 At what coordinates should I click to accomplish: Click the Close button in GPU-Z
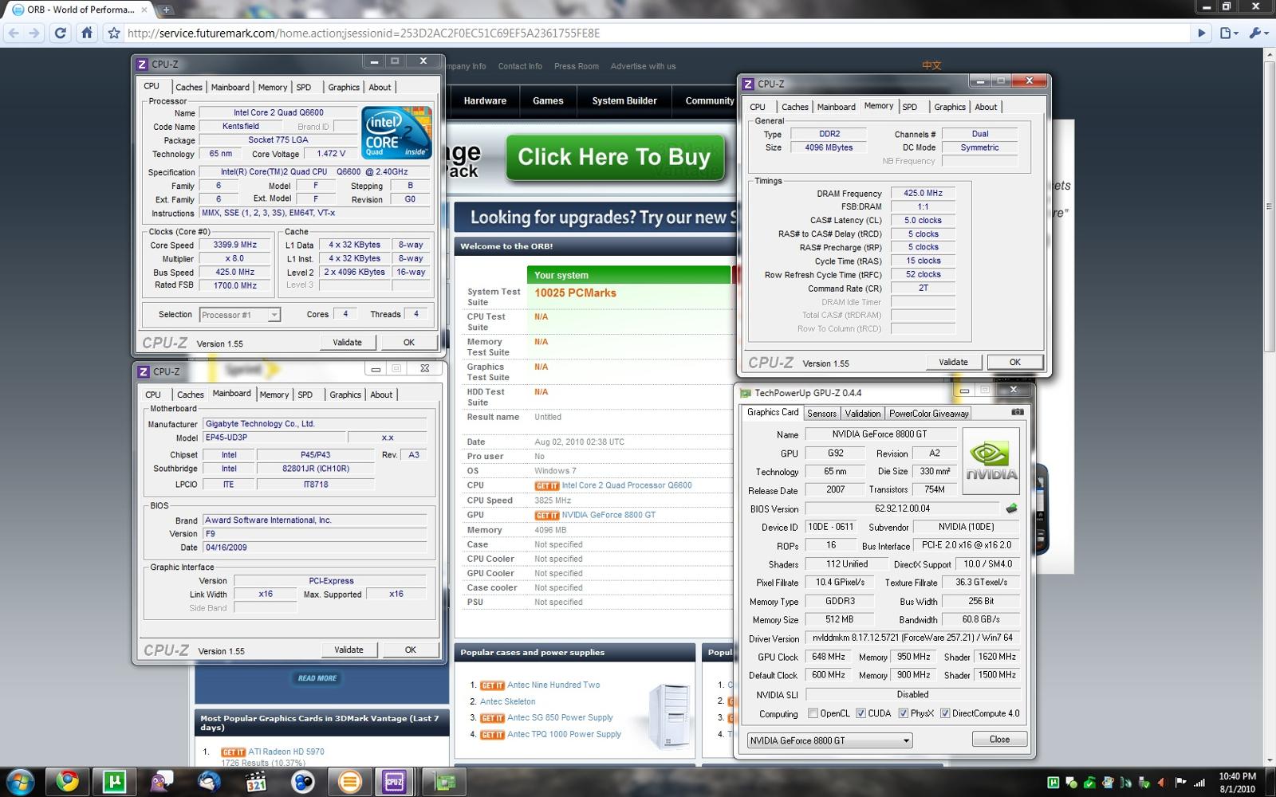click(999, 740)
